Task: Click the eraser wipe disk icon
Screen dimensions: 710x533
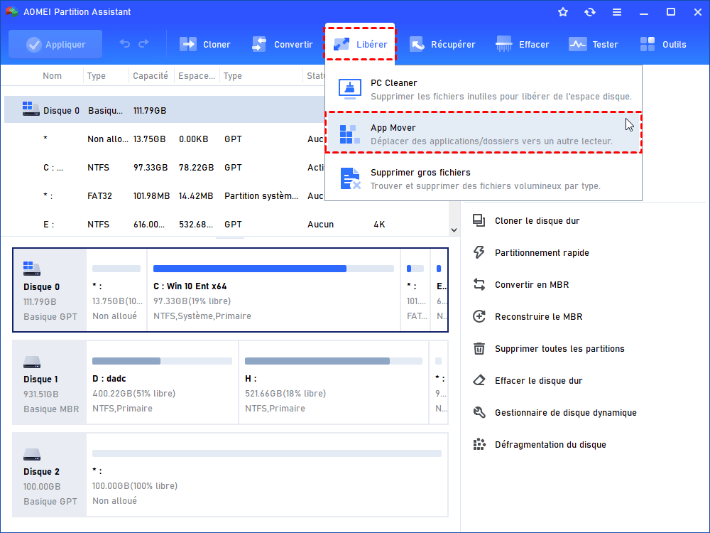Action: point(479,380)
